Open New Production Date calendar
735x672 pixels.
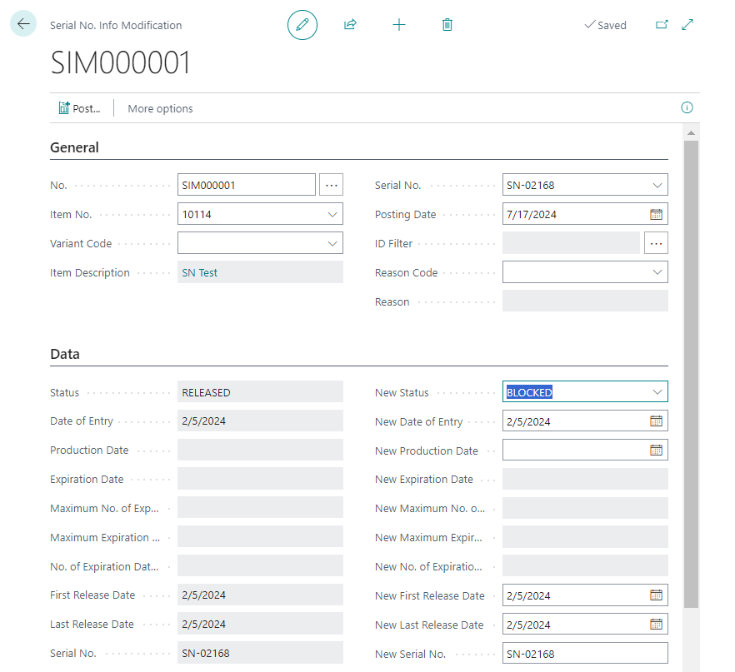(657, 450)
